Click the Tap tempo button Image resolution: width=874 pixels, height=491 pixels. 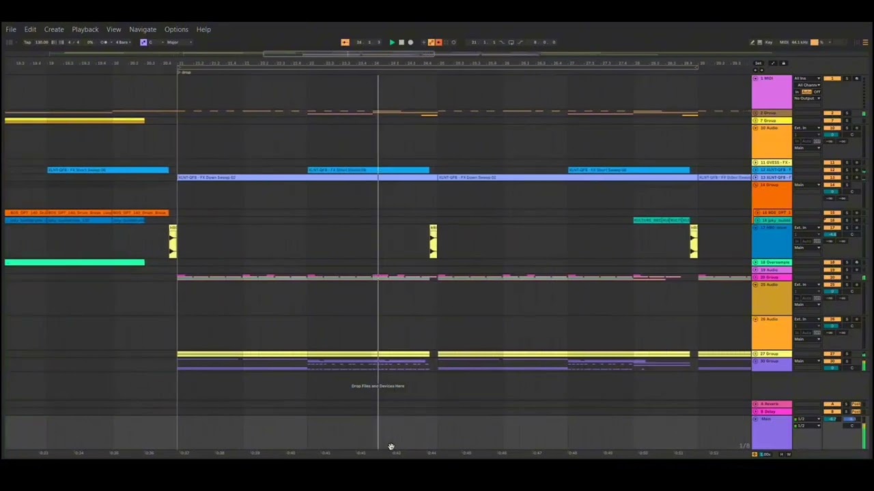coord(27,42)
